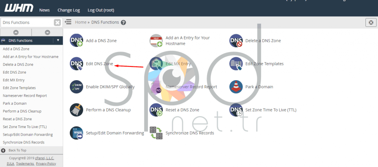
Task: Open Edit Zone Templates in sidebar
Action: point(19,88)
